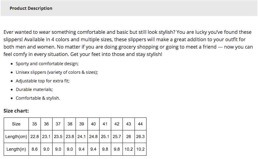Select the 22.8 cm length cell
The width and height of the screenshot is (258, 159).
click(34, 137)
